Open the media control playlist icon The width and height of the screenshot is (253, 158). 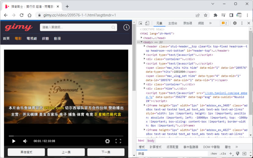tap(223, 15)
